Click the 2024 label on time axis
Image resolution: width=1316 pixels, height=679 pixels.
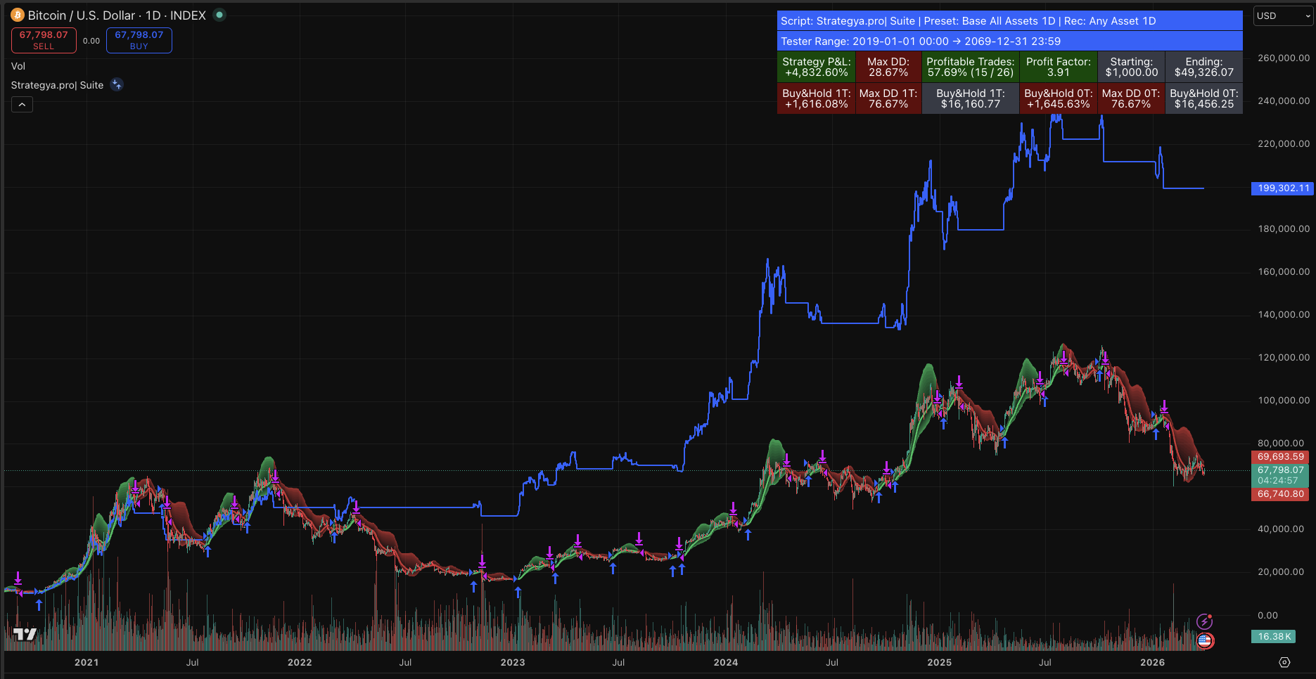point(726,662)
